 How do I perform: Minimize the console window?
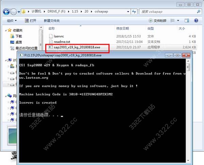[x=169, y=55]
